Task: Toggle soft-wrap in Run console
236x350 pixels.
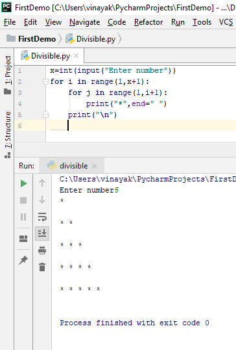Action: (x=42, y=217)
